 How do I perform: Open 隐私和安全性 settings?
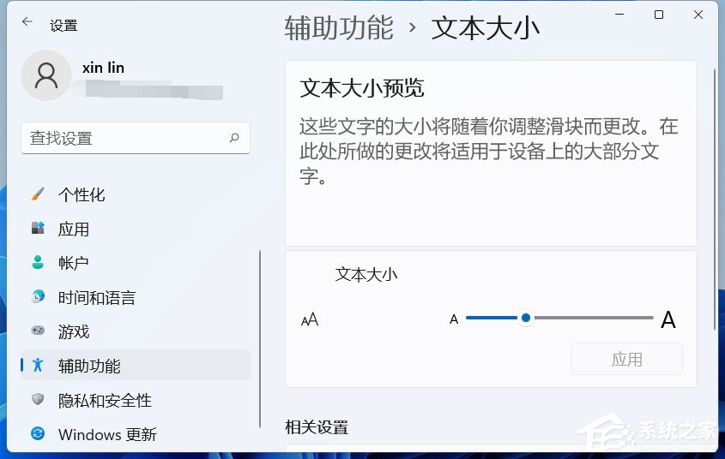(x=136, y=400)
